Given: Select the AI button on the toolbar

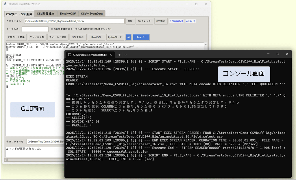Looking at the screenshot, I should [x=128, y=37].
